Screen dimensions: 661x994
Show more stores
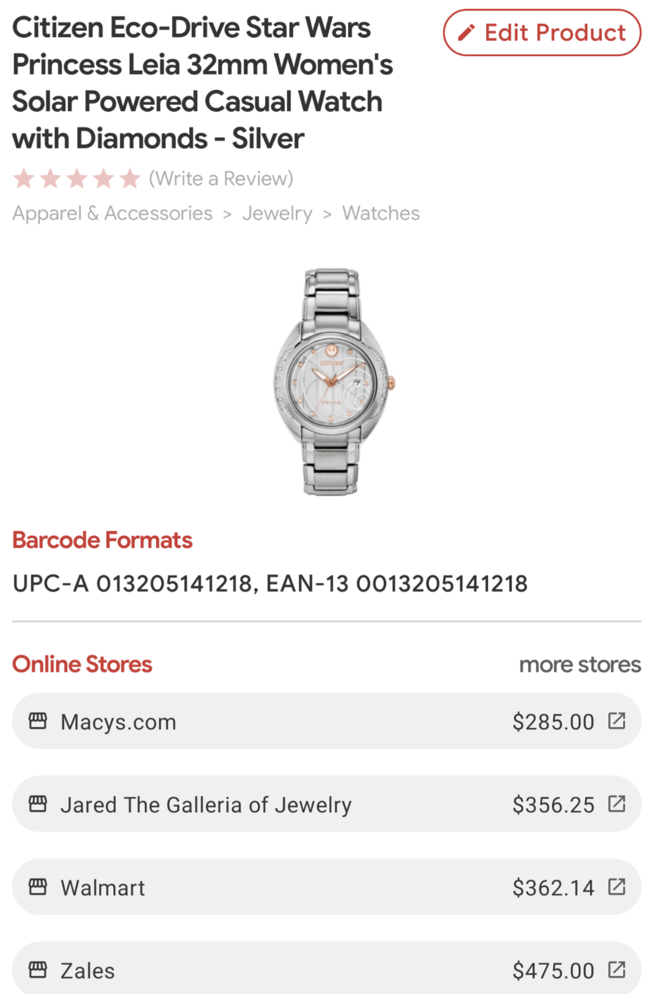(580, 664)
